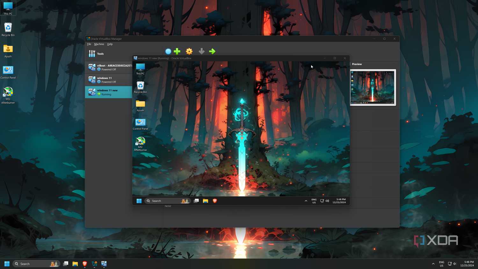Minimize the 'windows 11 new' VM window
The height and width of the screenshot is (269, 478).
pyautogui.click(x=325, y=58)
